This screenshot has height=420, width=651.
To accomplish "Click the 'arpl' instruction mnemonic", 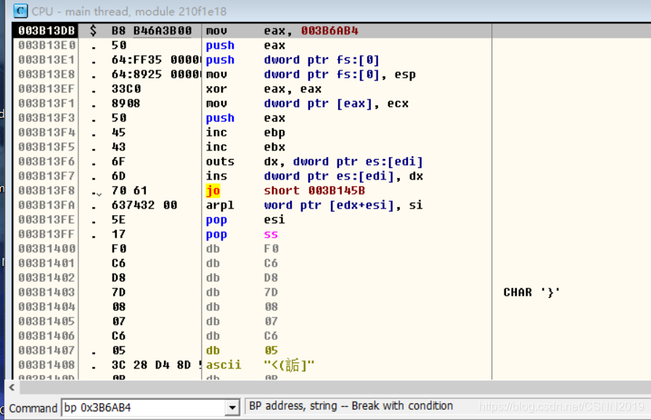I will coord(220,206).
